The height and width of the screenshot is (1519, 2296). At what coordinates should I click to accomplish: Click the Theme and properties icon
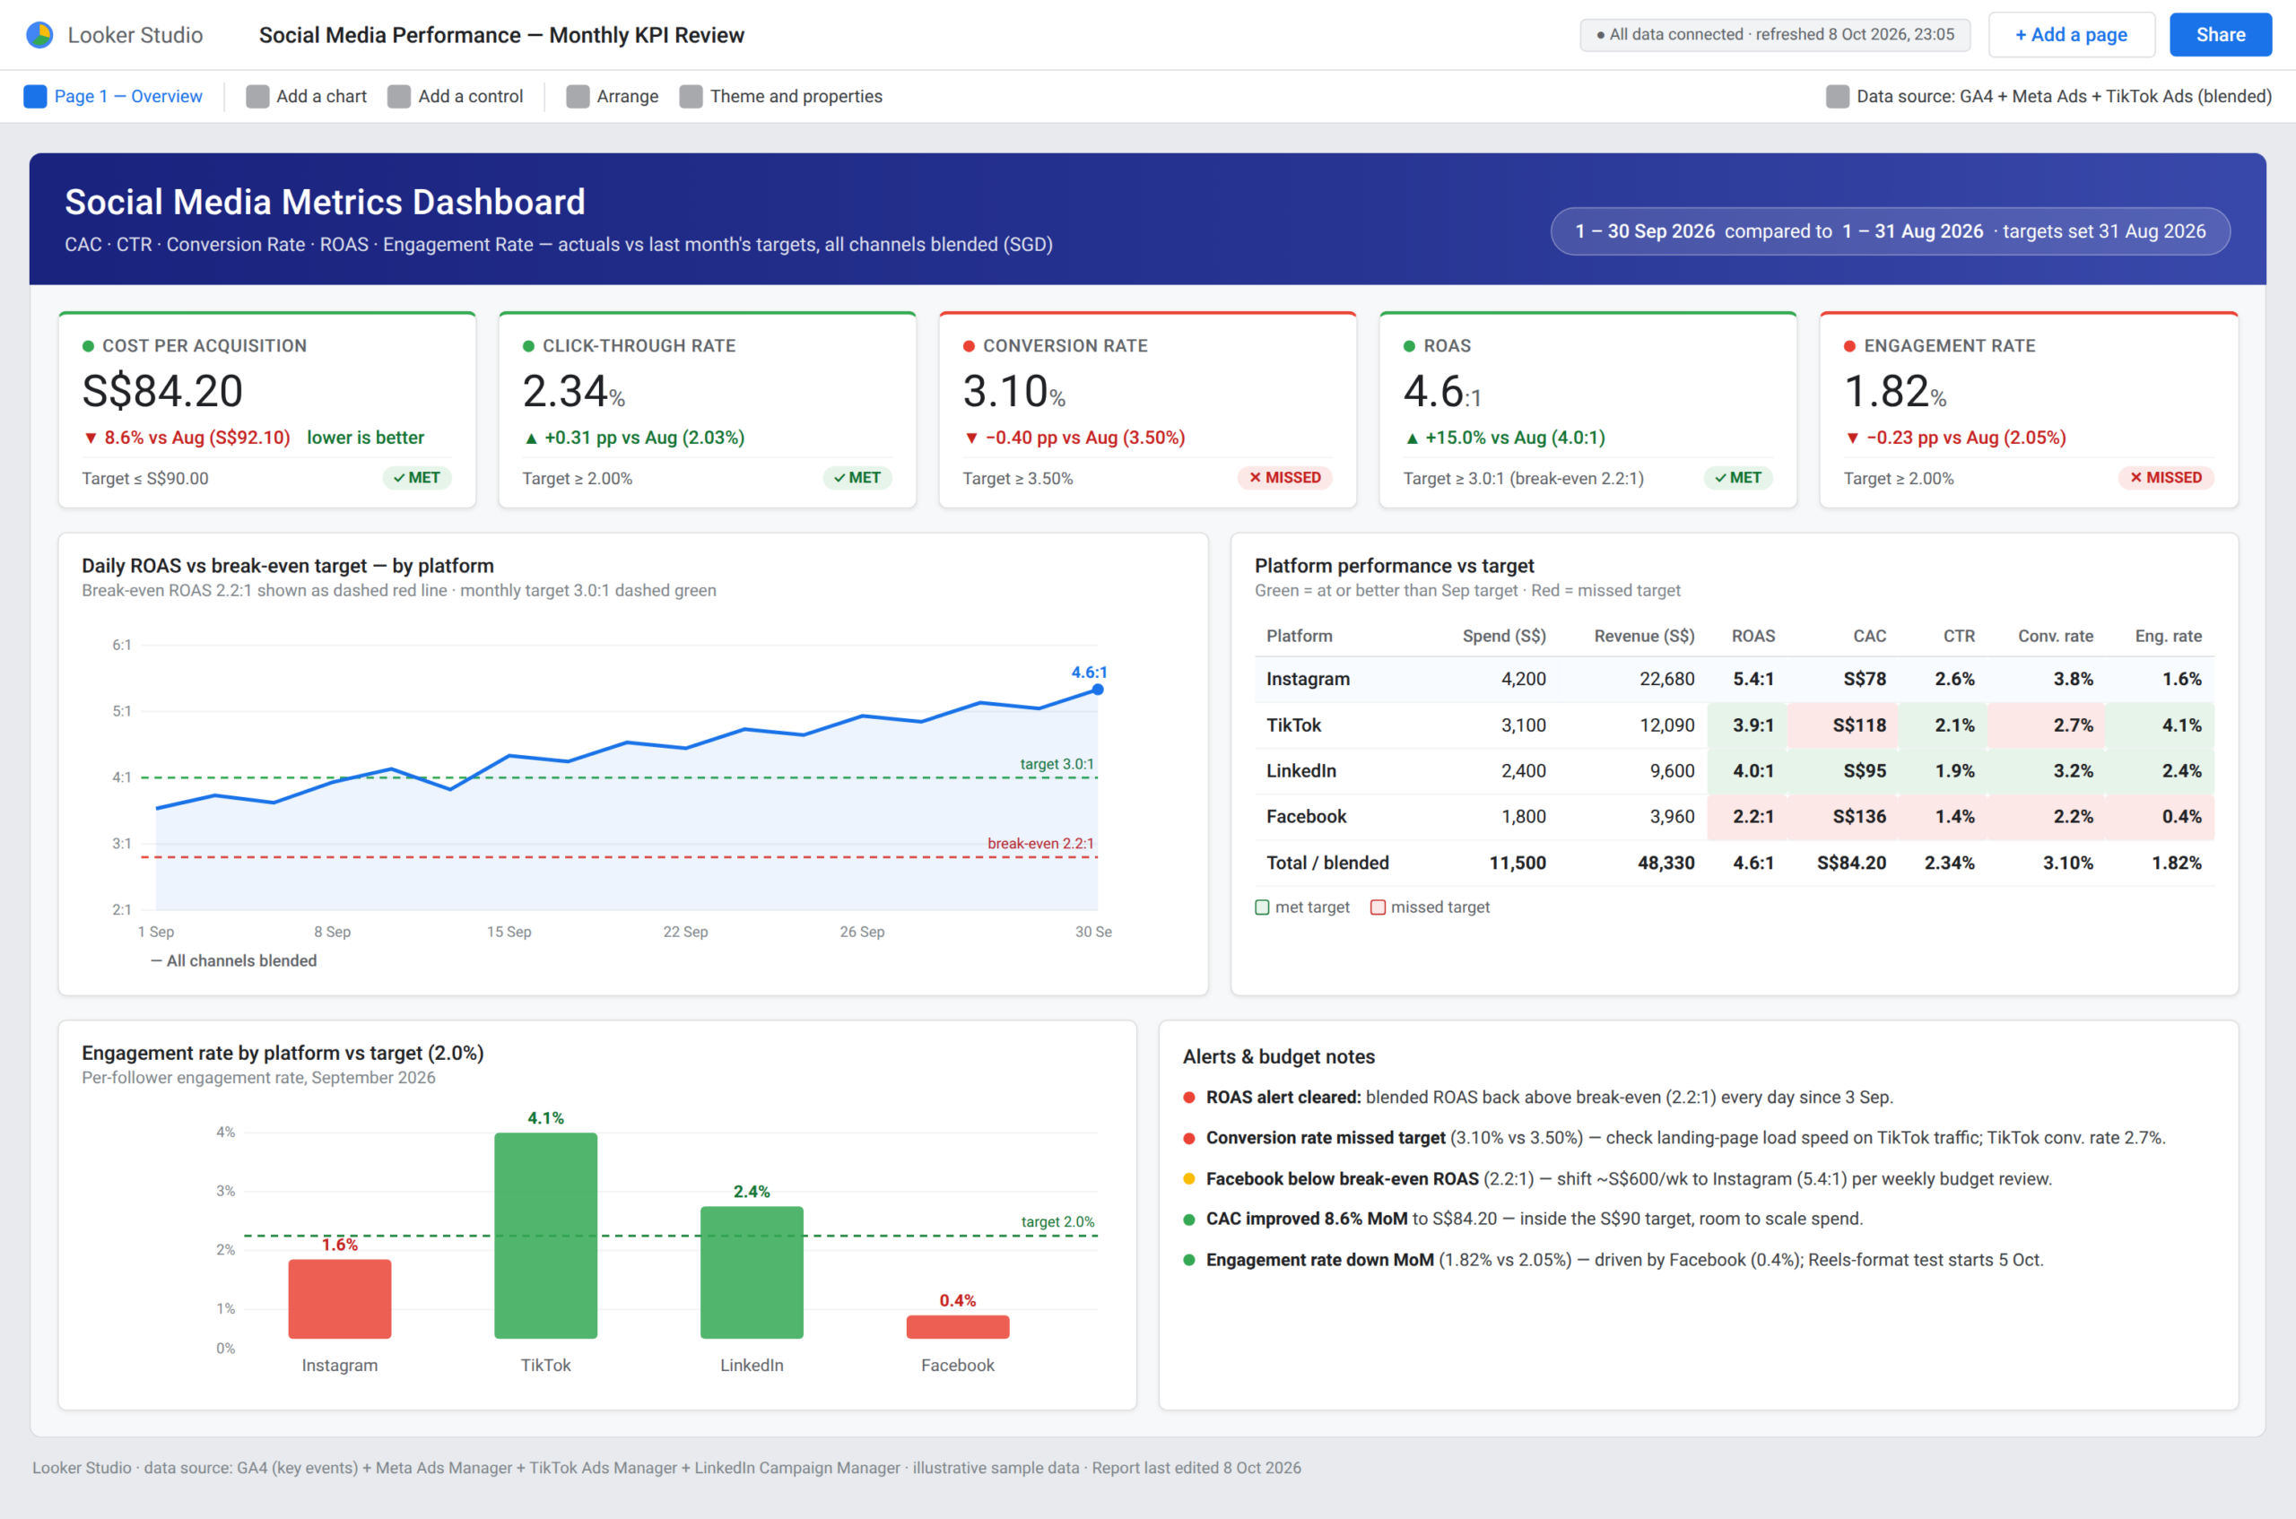coord(691,96)
